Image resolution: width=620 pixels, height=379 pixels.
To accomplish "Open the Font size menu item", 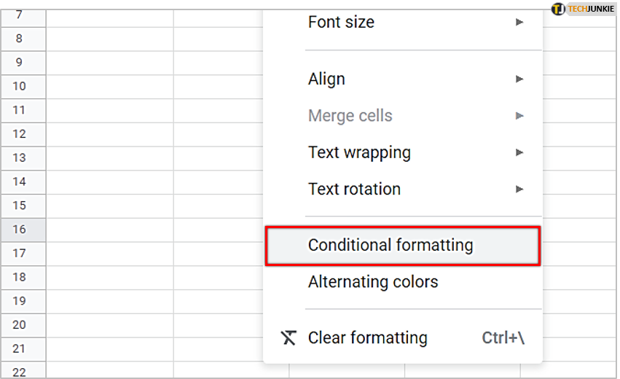I will [x=402, y=22].
